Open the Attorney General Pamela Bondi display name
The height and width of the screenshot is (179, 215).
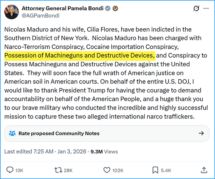pyautogui.click(x=62, y=8)
